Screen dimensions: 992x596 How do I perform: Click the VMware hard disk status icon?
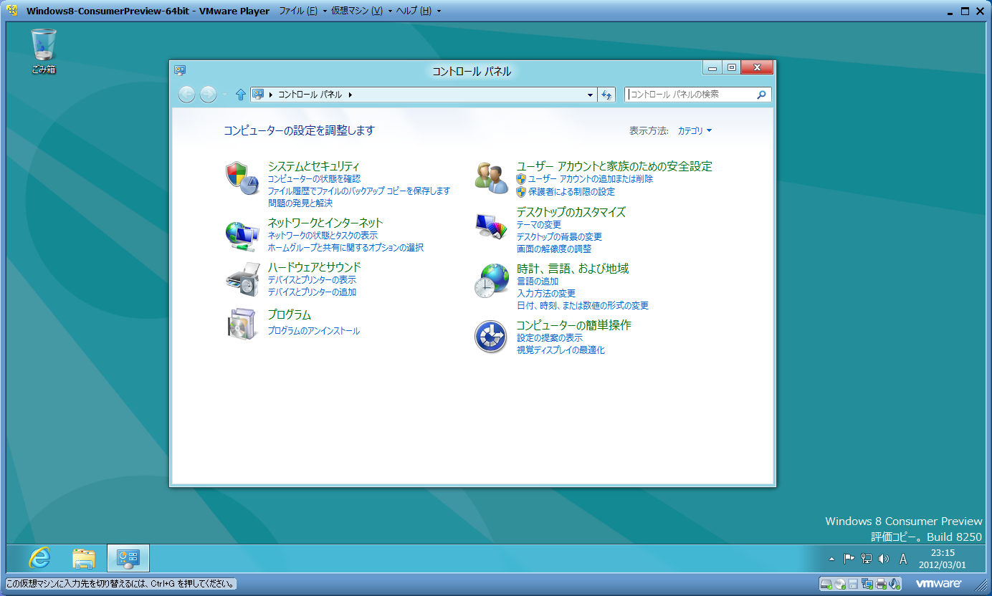point(826,583)
